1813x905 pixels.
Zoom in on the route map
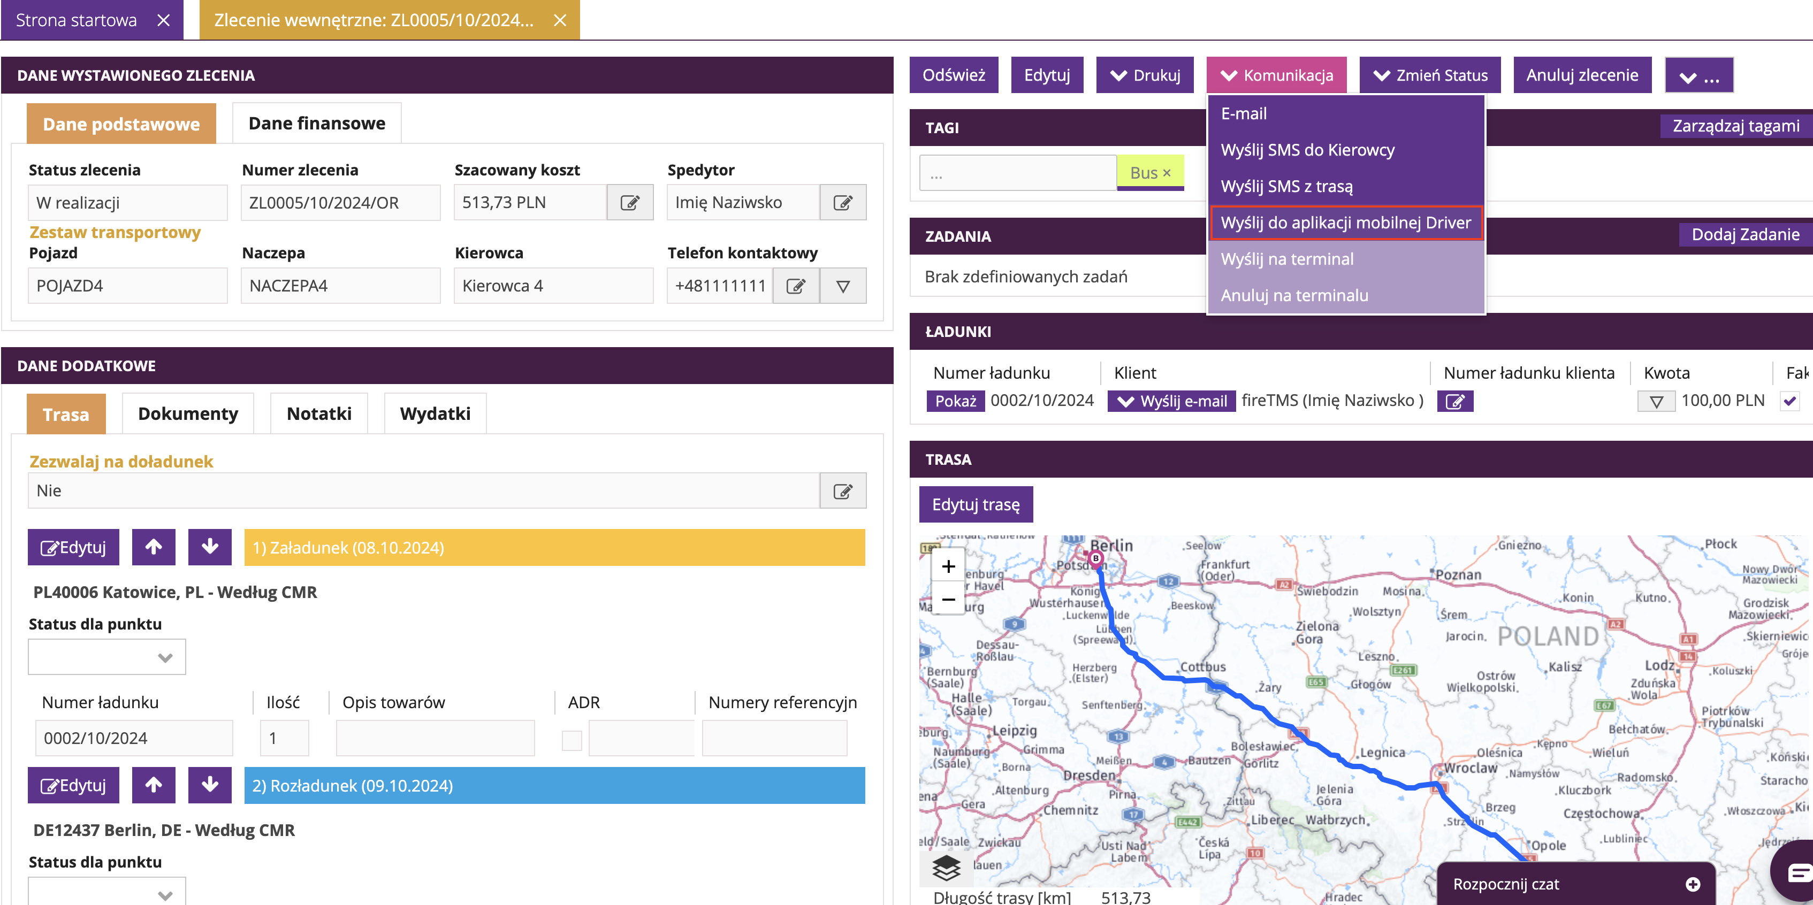point(948,566)
